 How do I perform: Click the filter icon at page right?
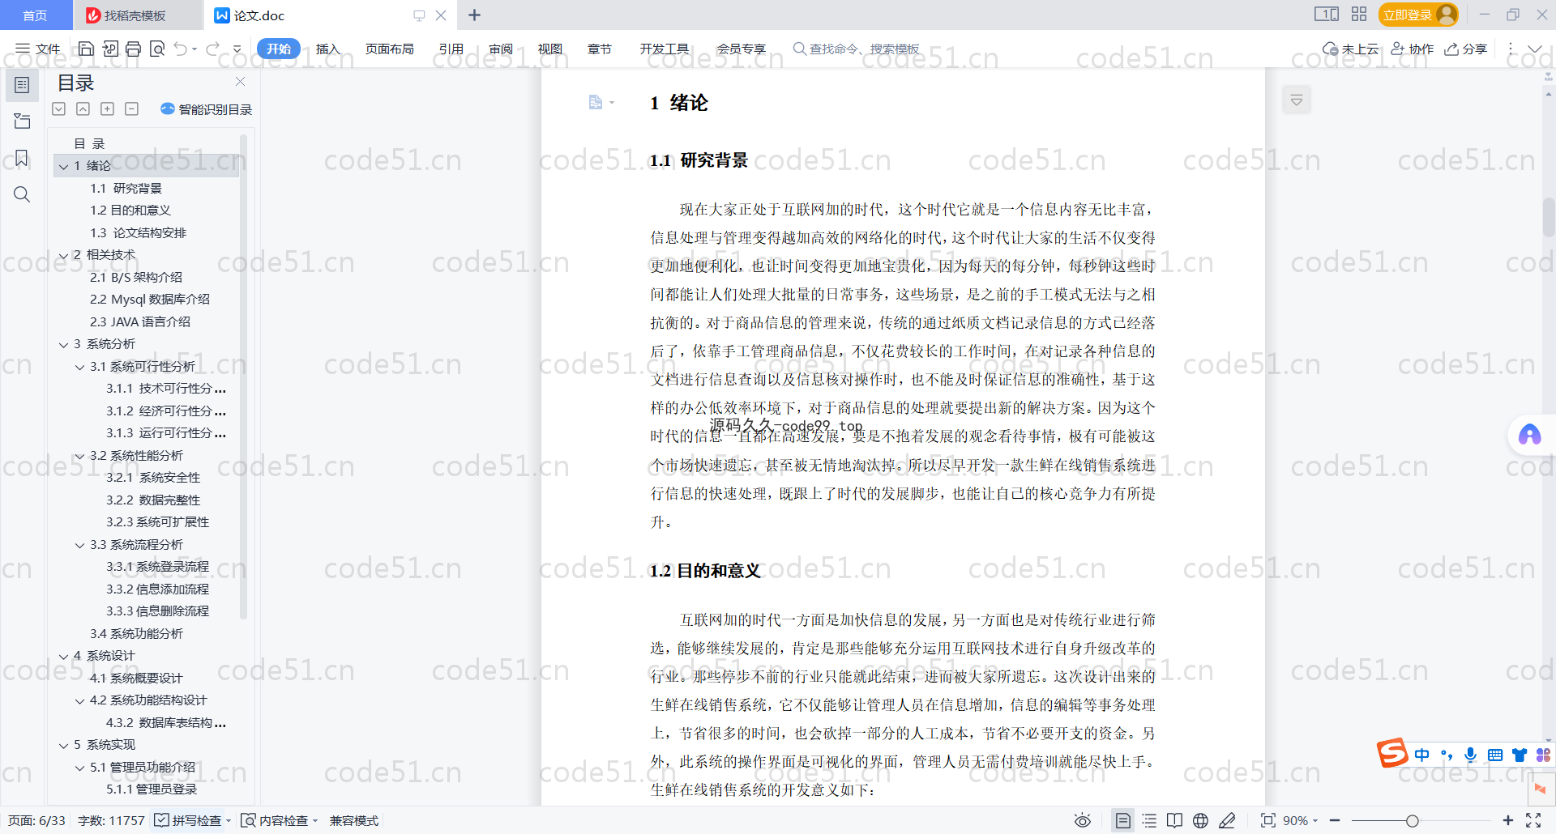(x=1297, y=100)
